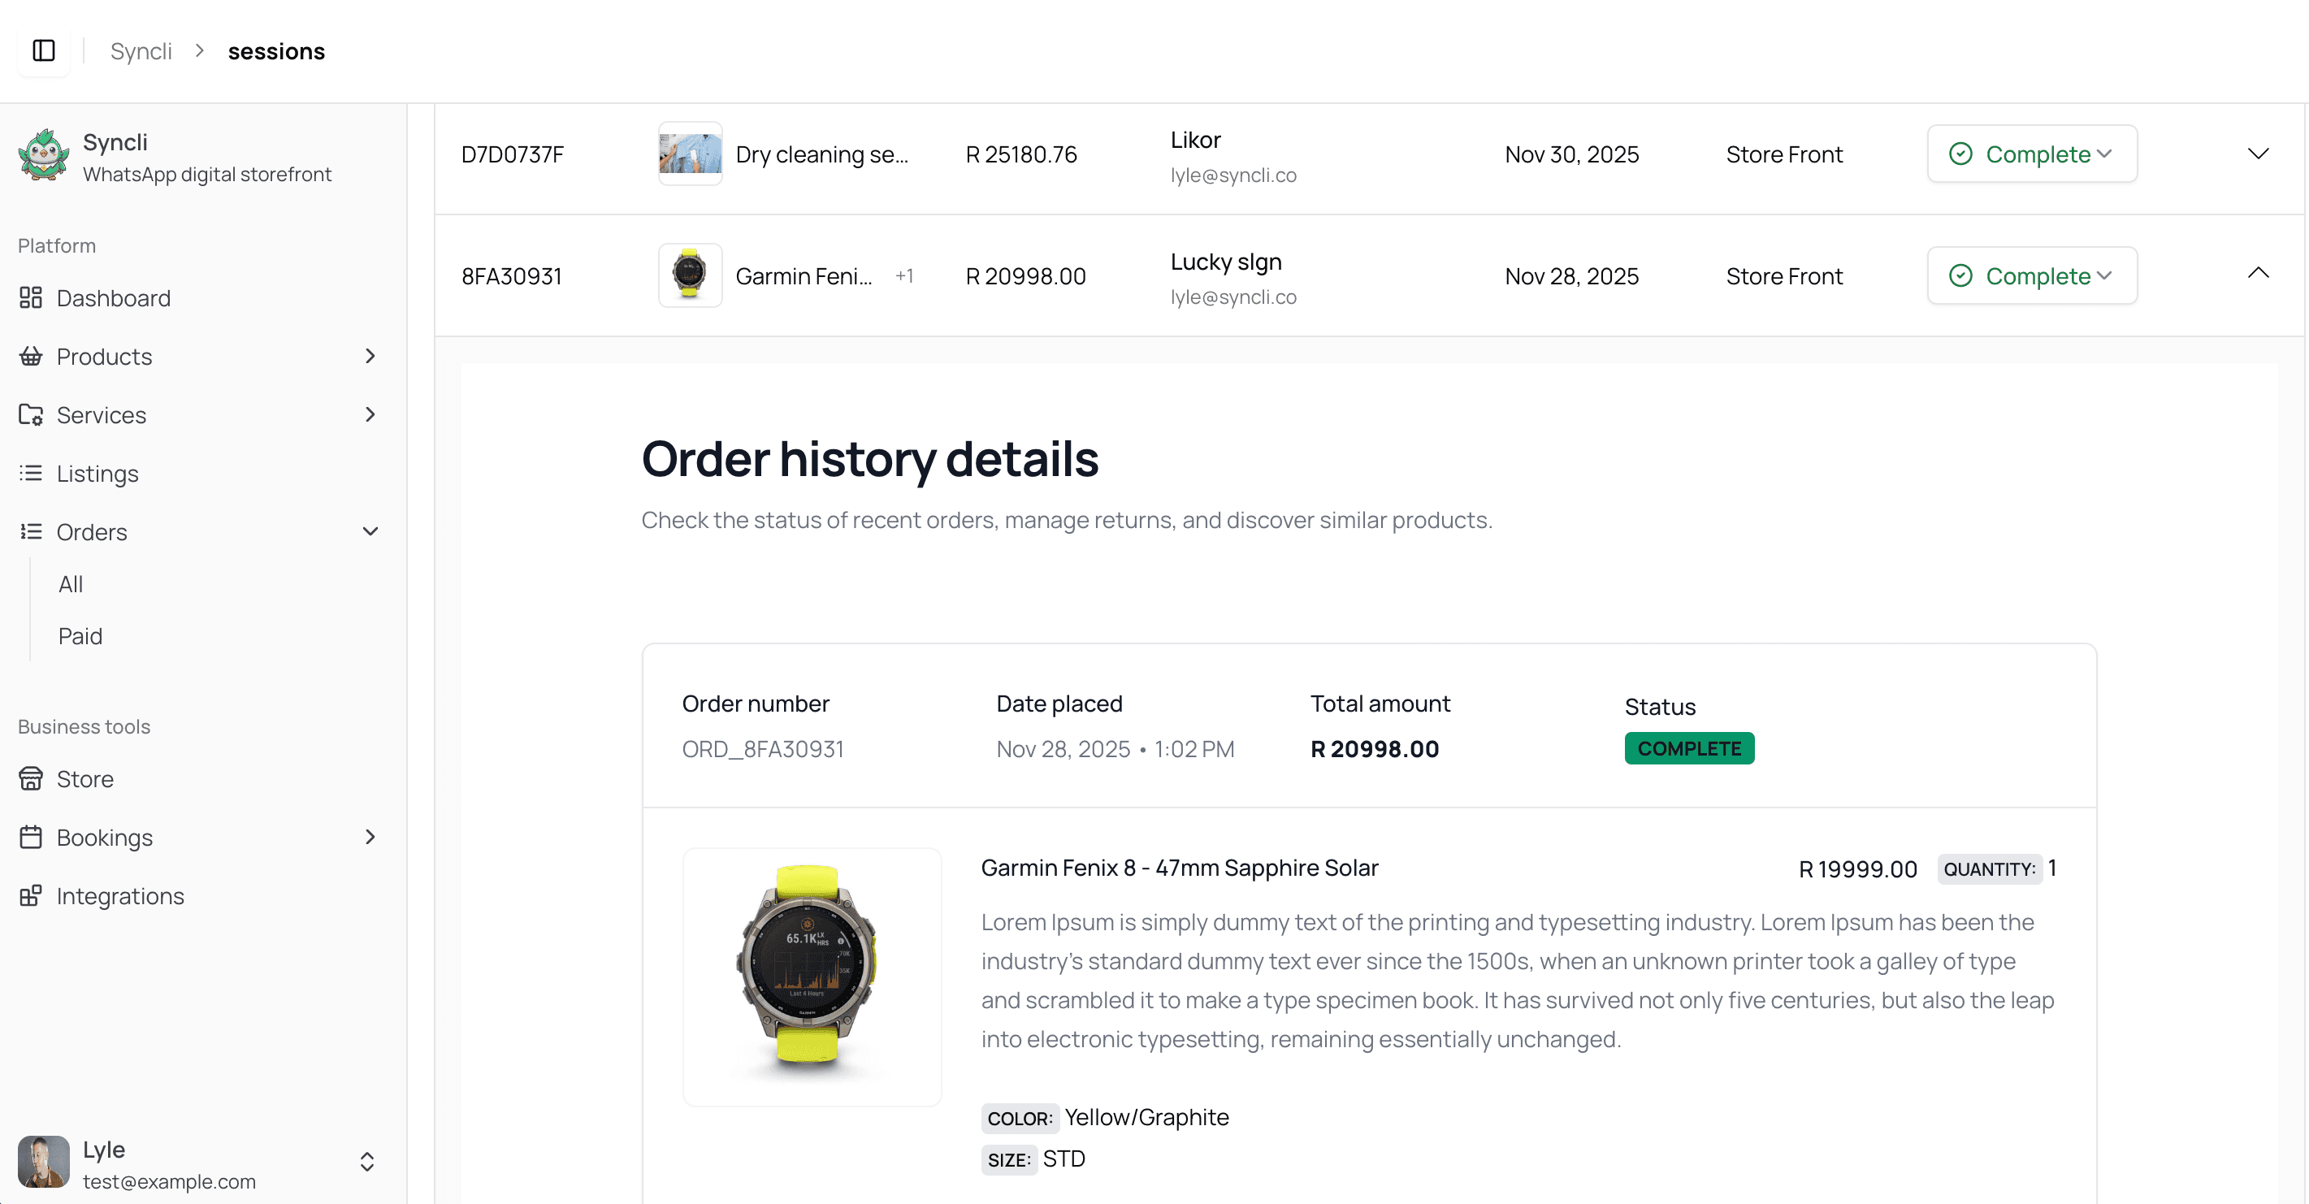Toggle the sidebar with the panel icon

pos(44,50)
